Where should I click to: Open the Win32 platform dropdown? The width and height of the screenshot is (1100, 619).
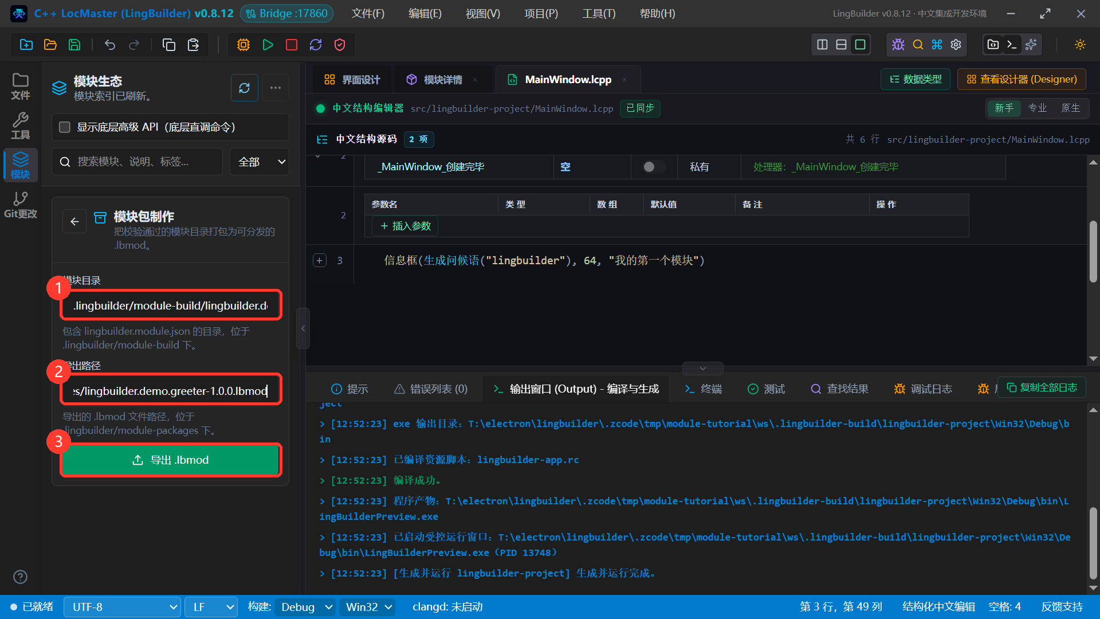tap(367, 607)
